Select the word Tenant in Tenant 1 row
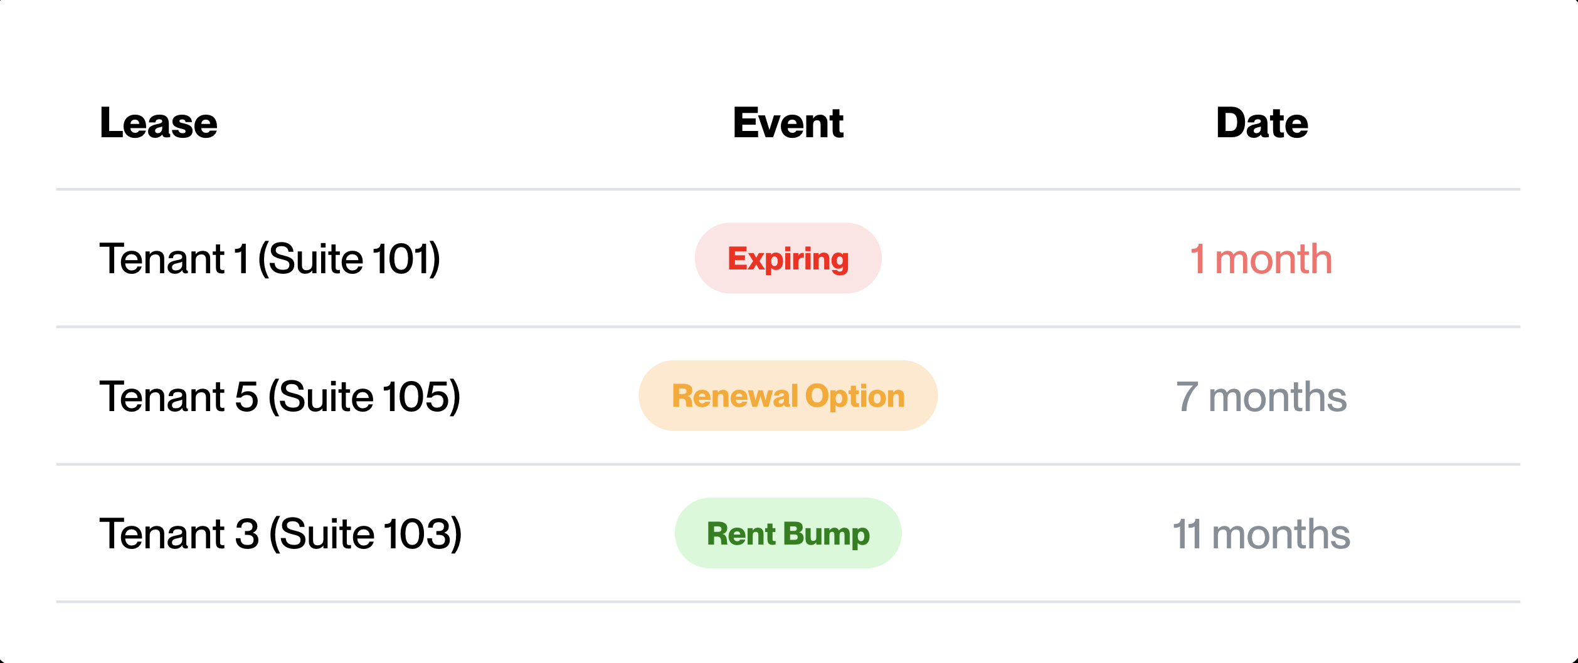This screenshot has width=1578, height=663. [162, 259]
